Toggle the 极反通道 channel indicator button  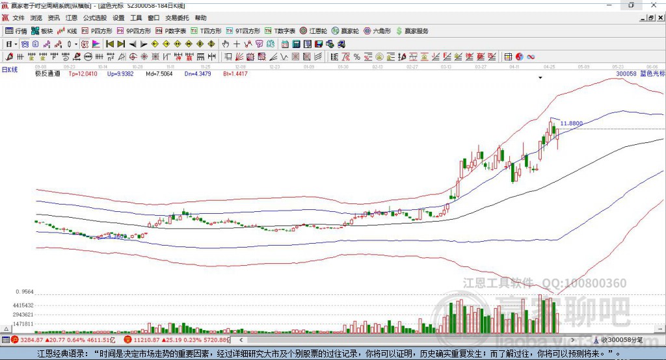tap(85, 44)
